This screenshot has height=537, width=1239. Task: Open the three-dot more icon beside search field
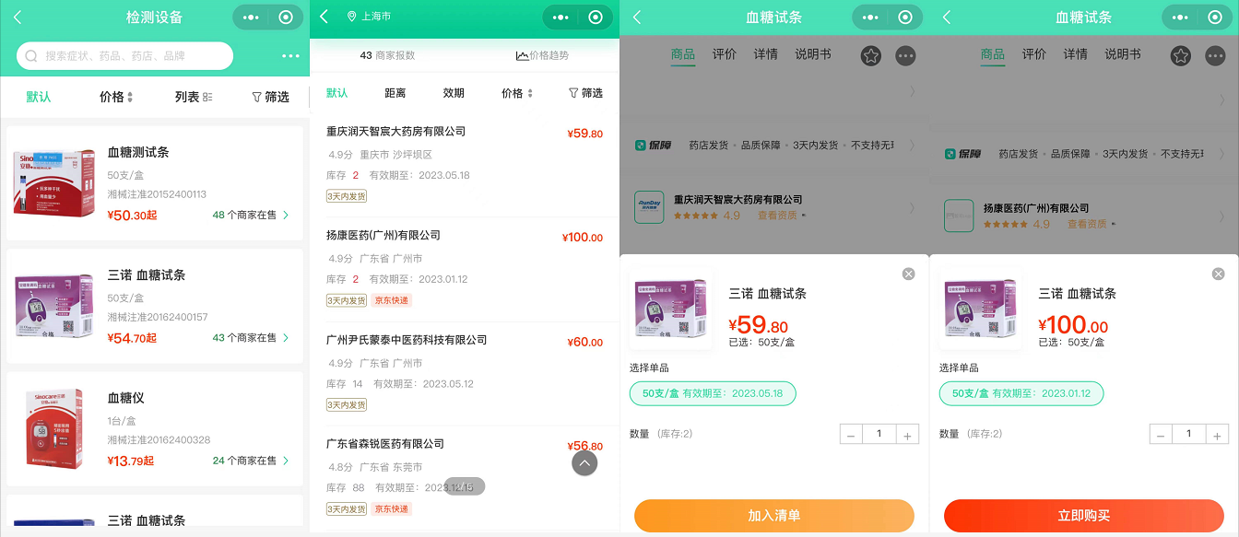click(291, 56)
